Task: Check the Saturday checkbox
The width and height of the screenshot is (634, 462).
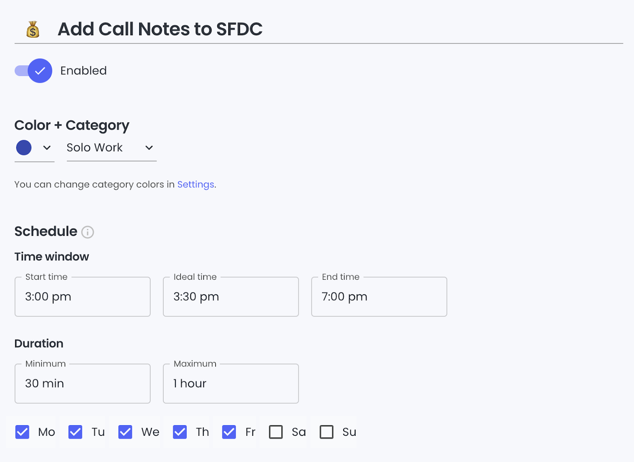Action: click(x=276, y=432)
